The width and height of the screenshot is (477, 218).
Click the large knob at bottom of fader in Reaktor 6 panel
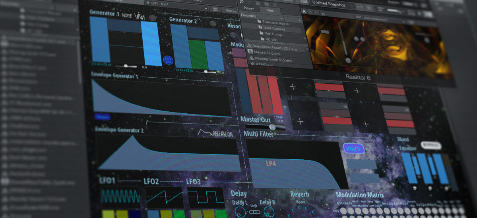click(348, 60)
